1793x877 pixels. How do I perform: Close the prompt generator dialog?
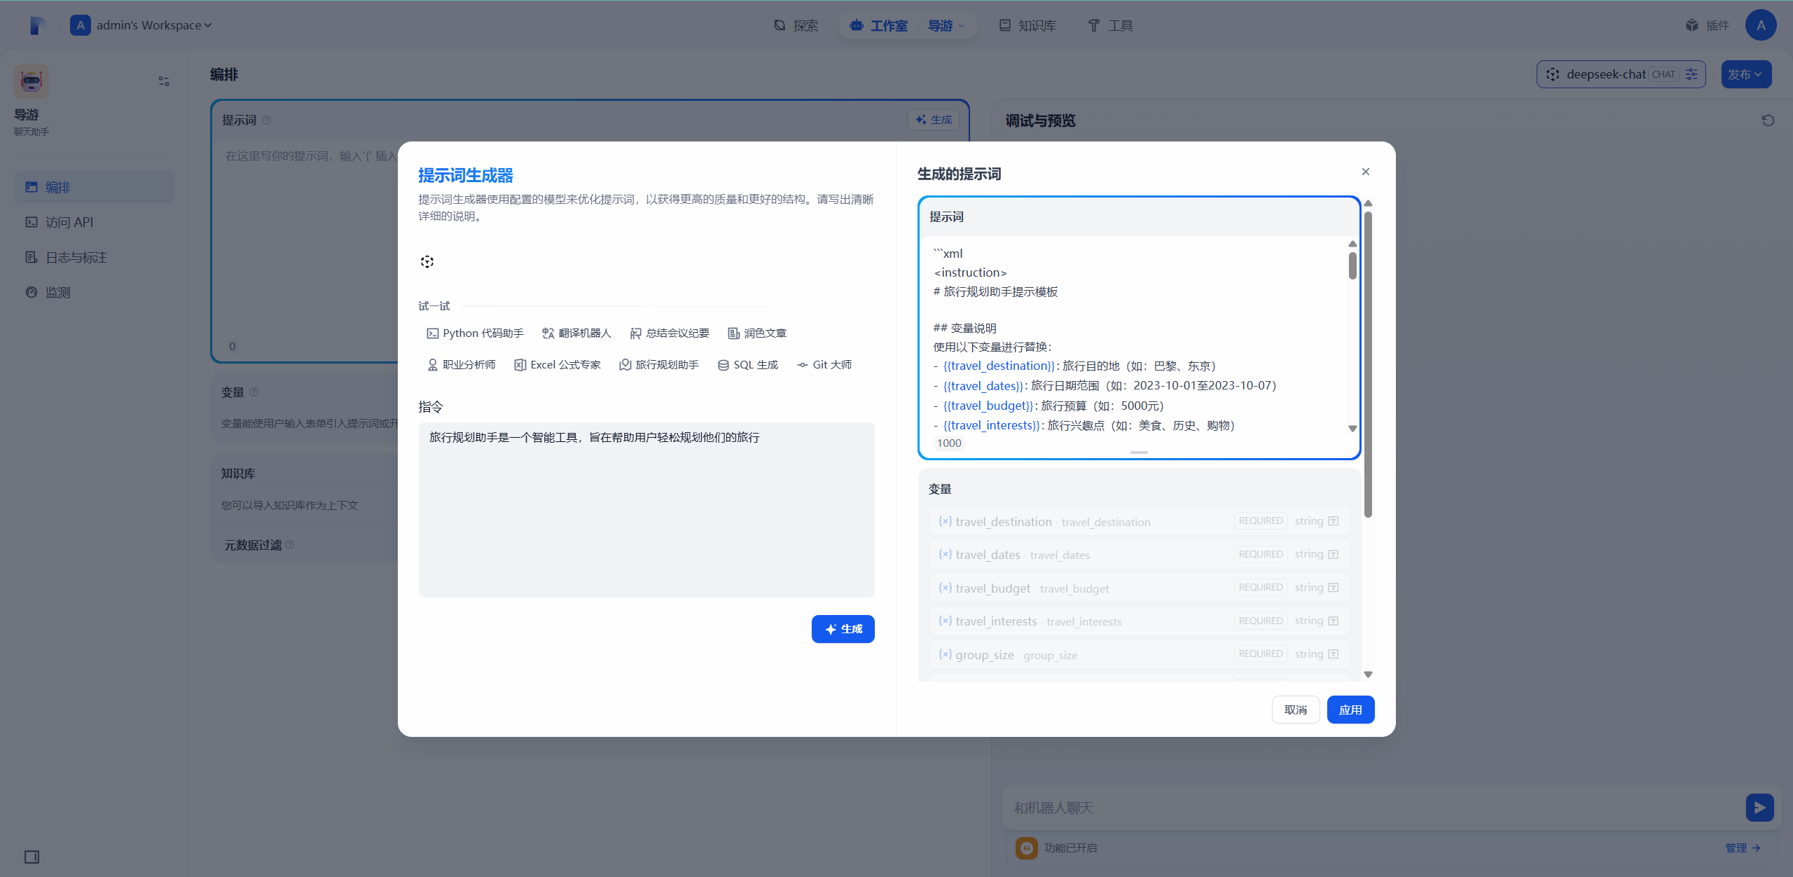1366,172
